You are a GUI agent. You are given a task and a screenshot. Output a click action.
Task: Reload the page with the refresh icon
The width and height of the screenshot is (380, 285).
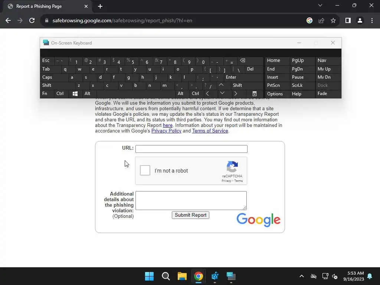click(32, 21)
